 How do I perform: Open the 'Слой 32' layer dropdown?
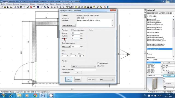tap(84, 66)
